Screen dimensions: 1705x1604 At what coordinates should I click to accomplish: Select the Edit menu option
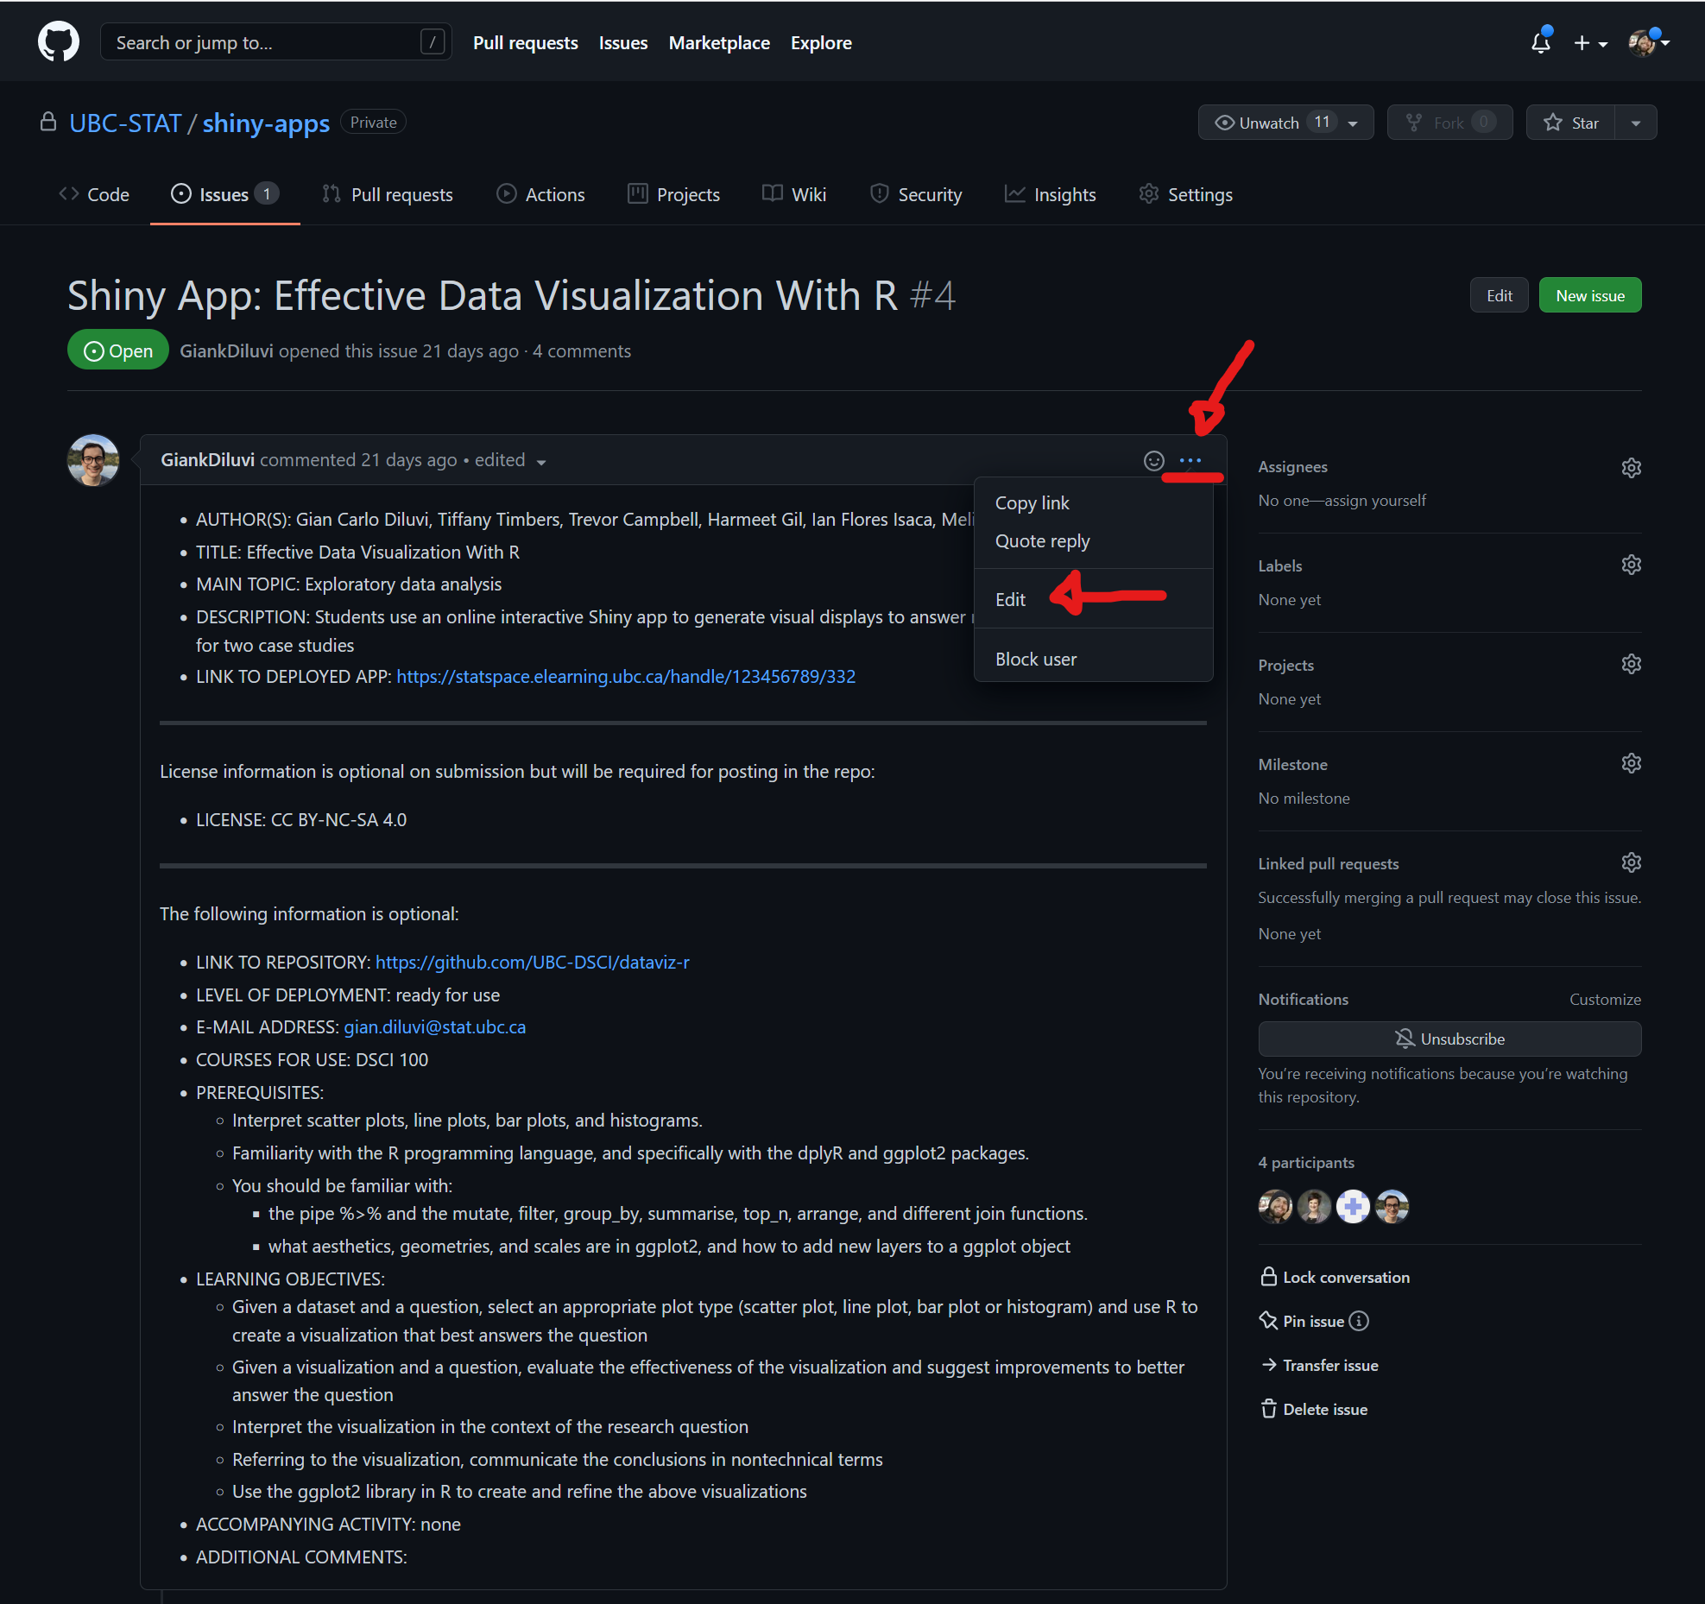point(1008,598)
